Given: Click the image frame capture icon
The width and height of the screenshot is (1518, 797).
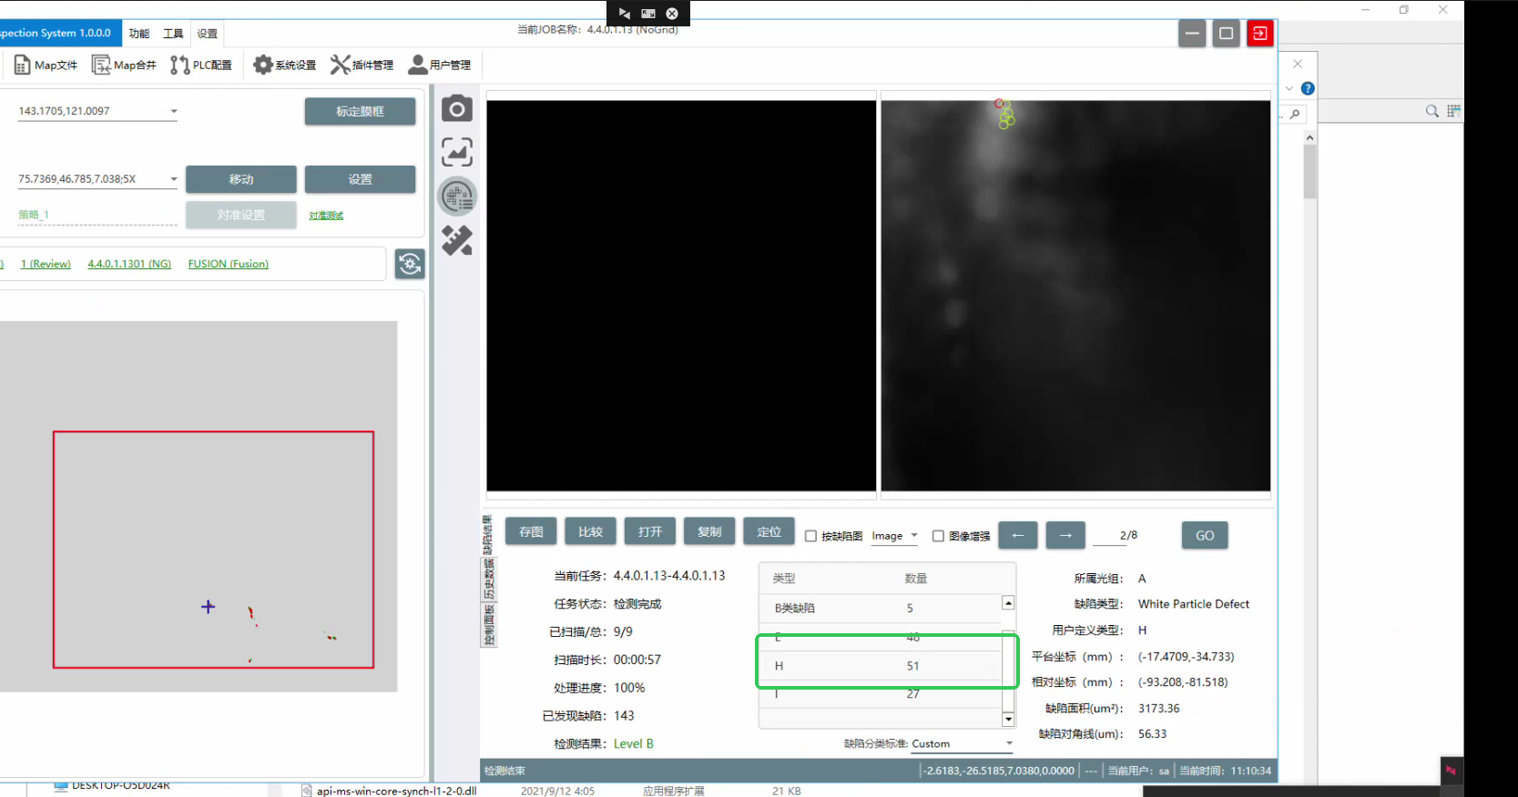Looking at the screenshot, I should pyautogui.click(x=457, y=152).
